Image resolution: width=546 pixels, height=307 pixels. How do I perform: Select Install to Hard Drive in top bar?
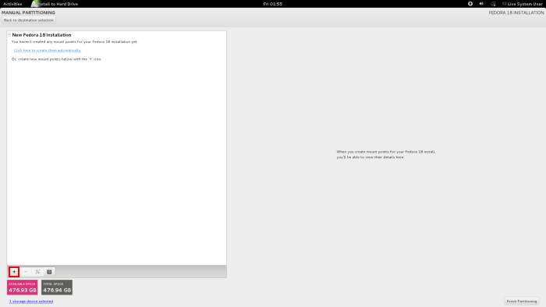[58, 4]
